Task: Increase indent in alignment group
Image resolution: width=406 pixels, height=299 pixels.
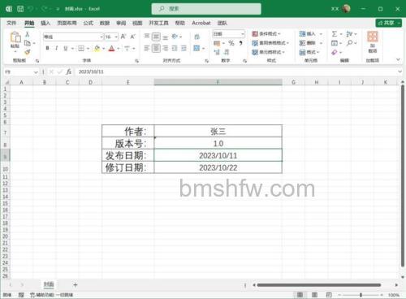Action: 184,49
